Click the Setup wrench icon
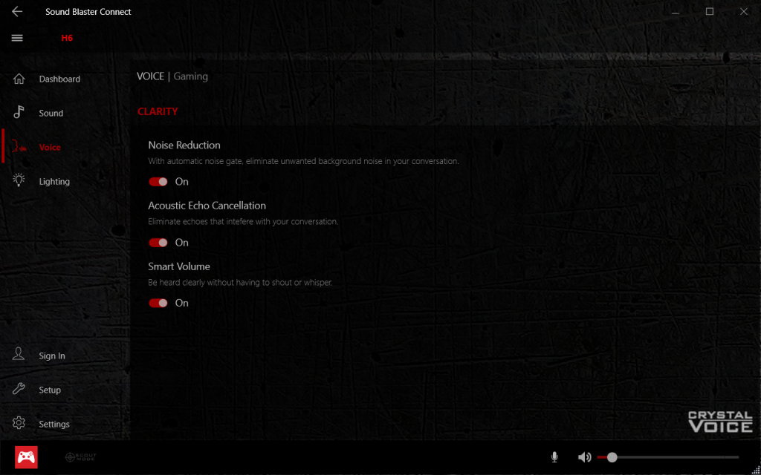The image size is (761, 475). [19, 389]
